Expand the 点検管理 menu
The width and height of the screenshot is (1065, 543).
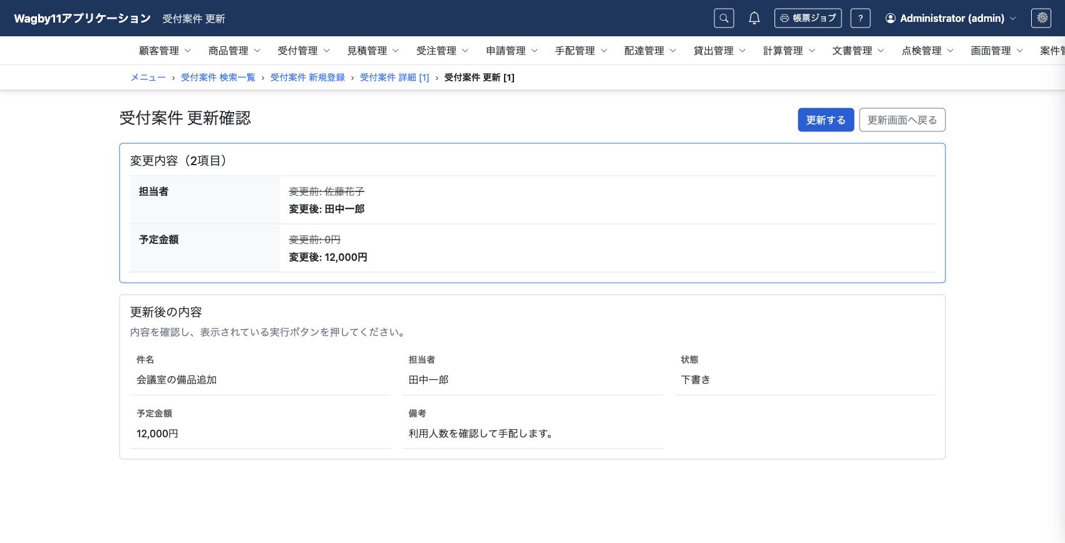[x=927, y=51]
